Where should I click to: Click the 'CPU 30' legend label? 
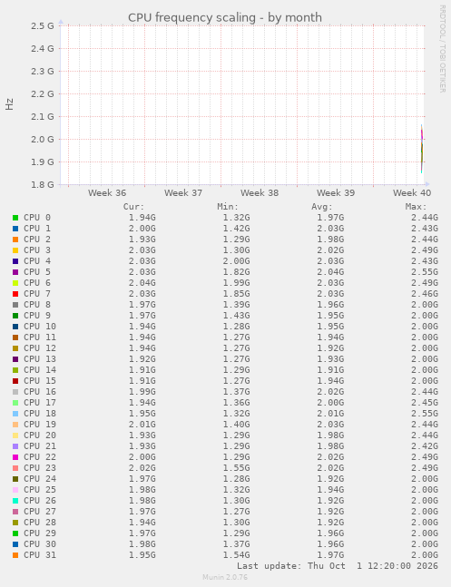click(40, 544)
